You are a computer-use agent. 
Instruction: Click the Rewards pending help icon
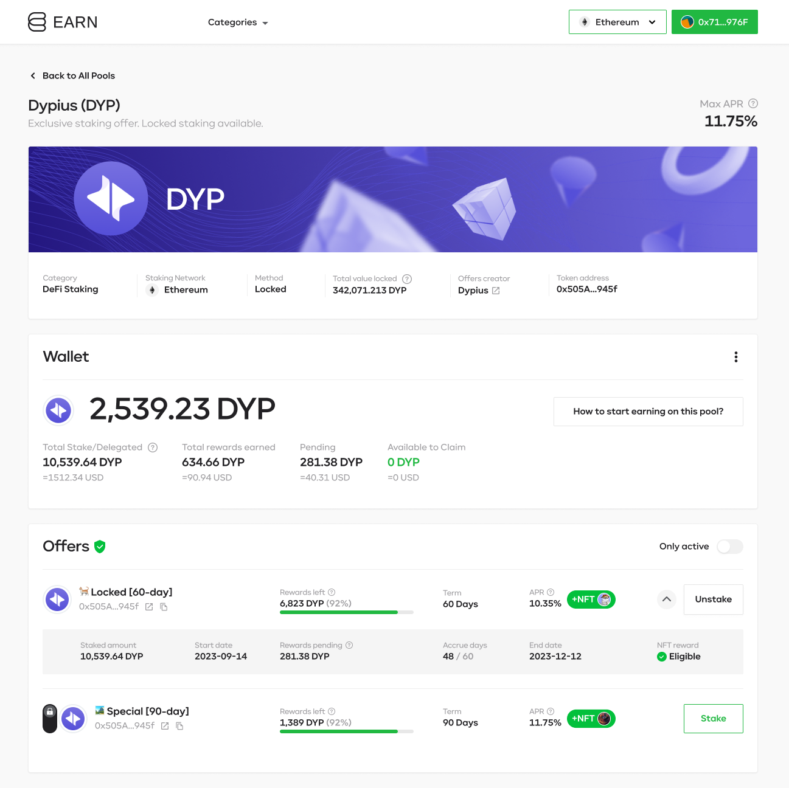point(349,645)
